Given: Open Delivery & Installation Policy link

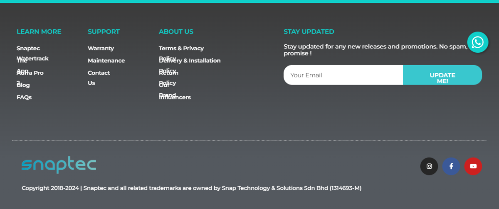Looking at the screenshot, I should 190,66.
